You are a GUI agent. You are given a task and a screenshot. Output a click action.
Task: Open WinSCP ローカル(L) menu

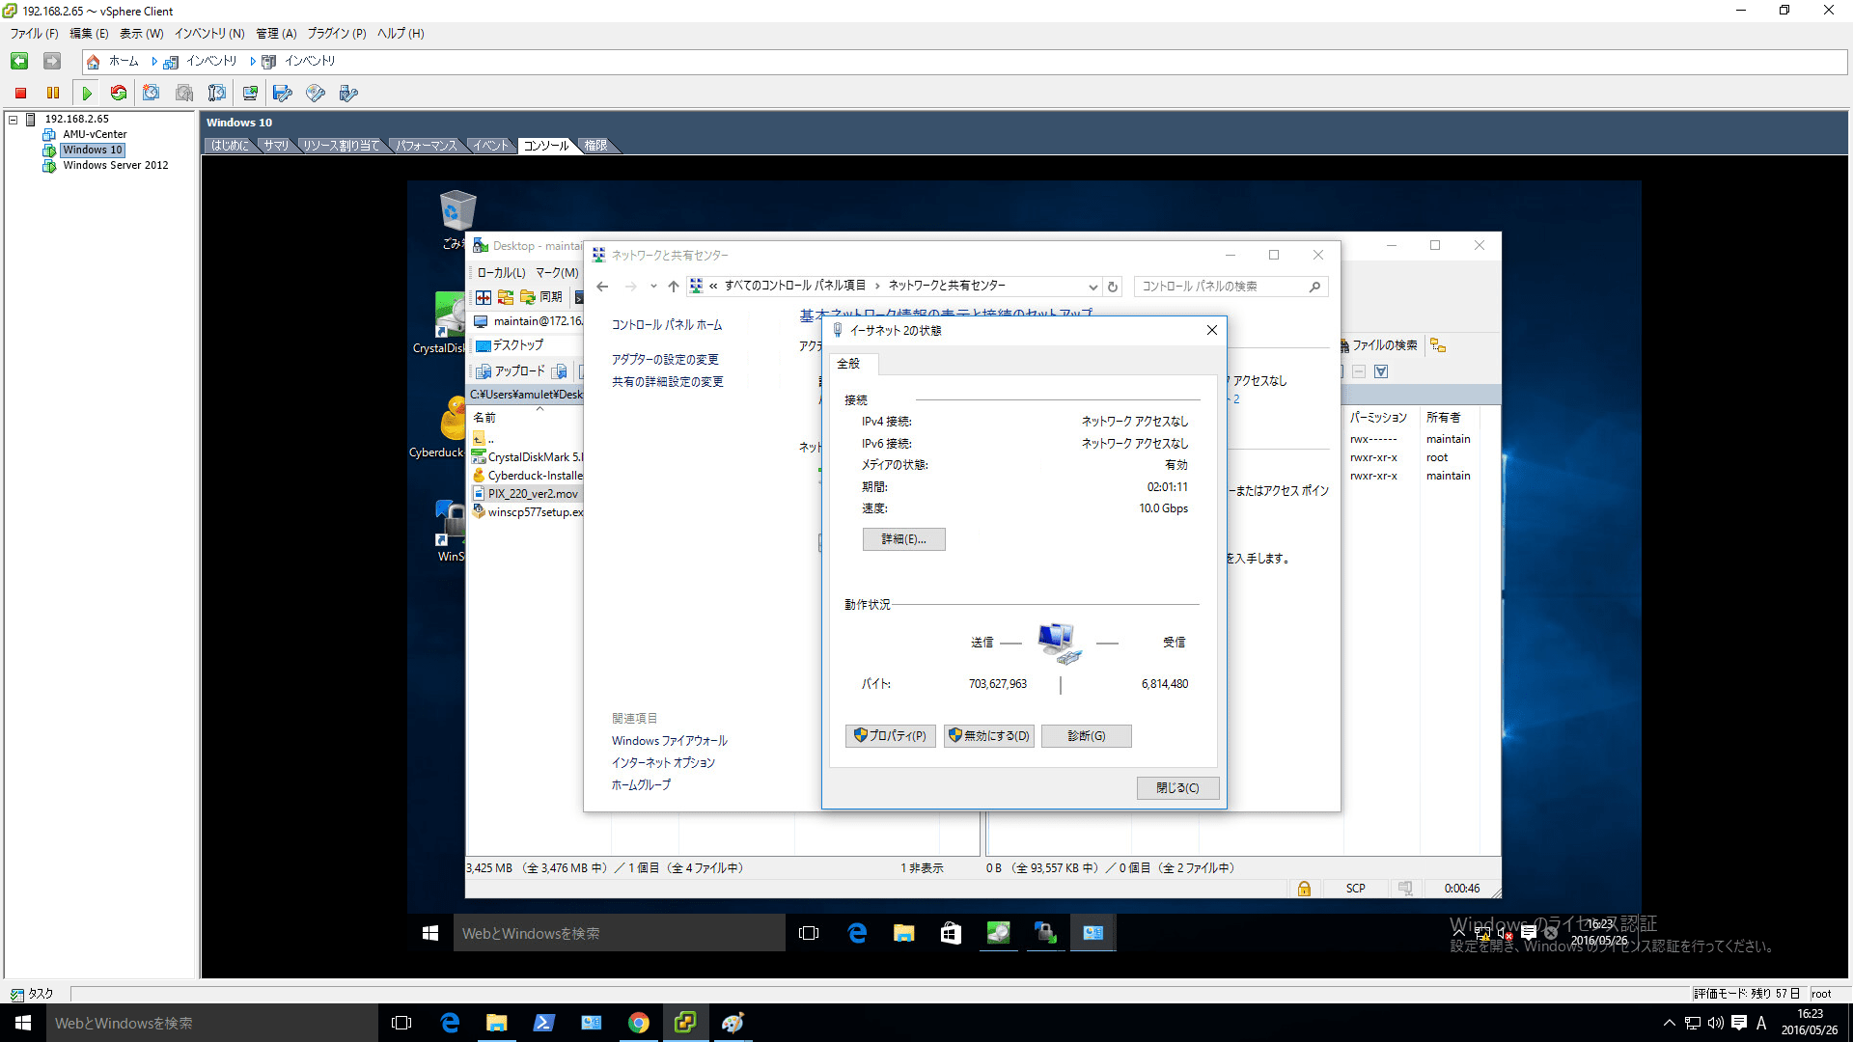click(x=501, y=273)
